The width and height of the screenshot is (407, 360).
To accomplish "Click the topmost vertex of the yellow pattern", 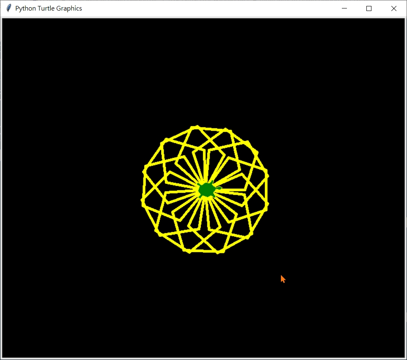I will (195, 127).
